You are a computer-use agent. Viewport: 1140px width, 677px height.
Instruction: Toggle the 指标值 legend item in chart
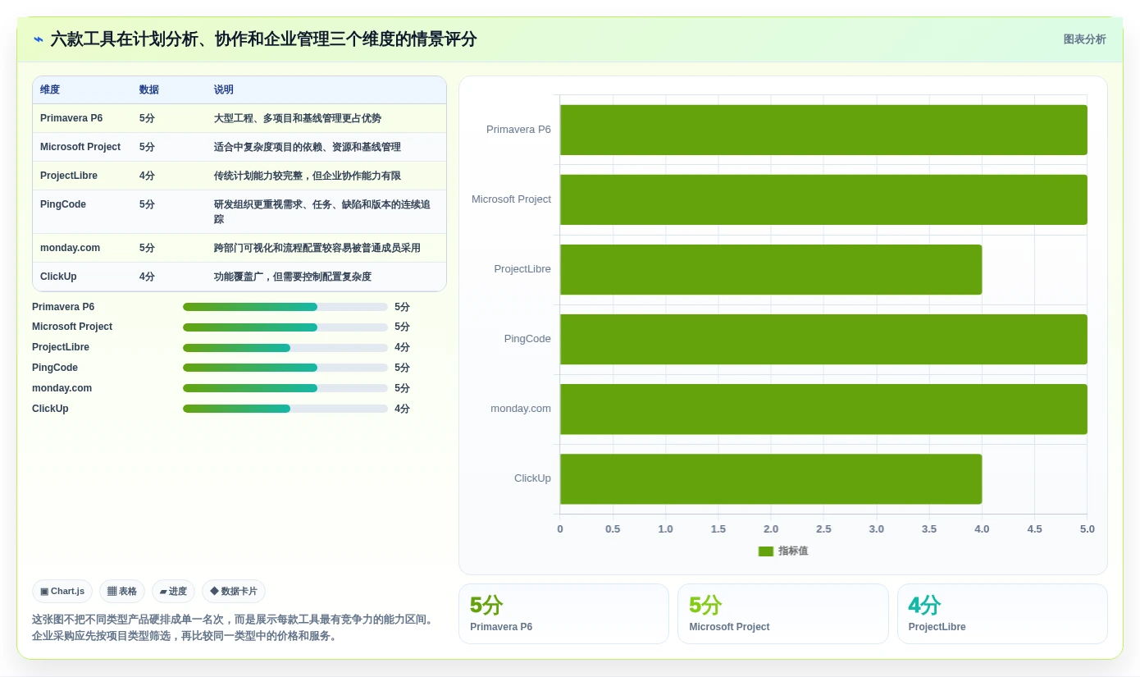(783, 551)
